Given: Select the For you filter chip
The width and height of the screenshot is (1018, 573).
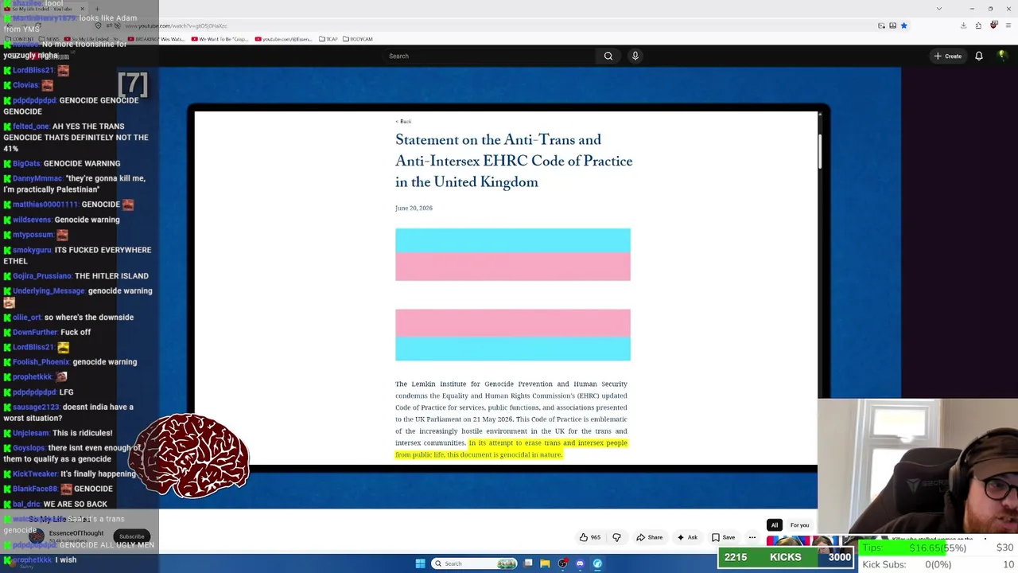Looking at the screenshot, I should [x=799, y=525].
